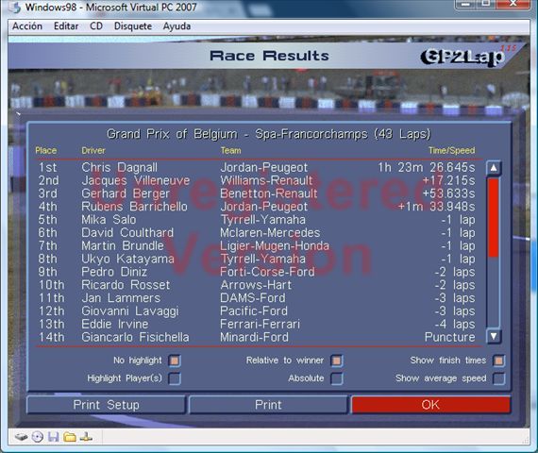This screenshot has width=538, height=453.
Task: Maximize the Virtual PC window
Action: pos(486,4)
